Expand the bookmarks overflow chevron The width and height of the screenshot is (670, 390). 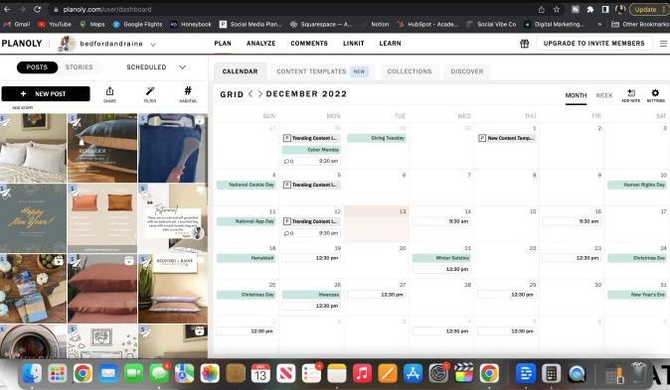click(x=599, y=25)
